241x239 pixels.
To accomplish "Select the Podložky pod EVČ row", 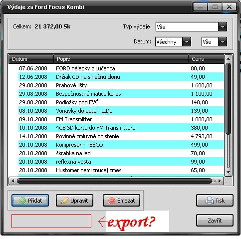I will (121, 102).
